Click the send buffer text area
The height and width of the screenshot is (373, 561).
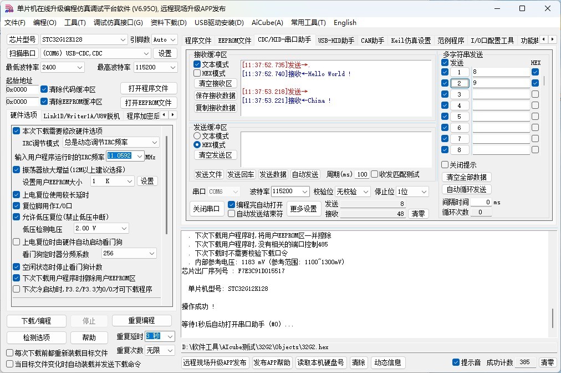point(336,149)
